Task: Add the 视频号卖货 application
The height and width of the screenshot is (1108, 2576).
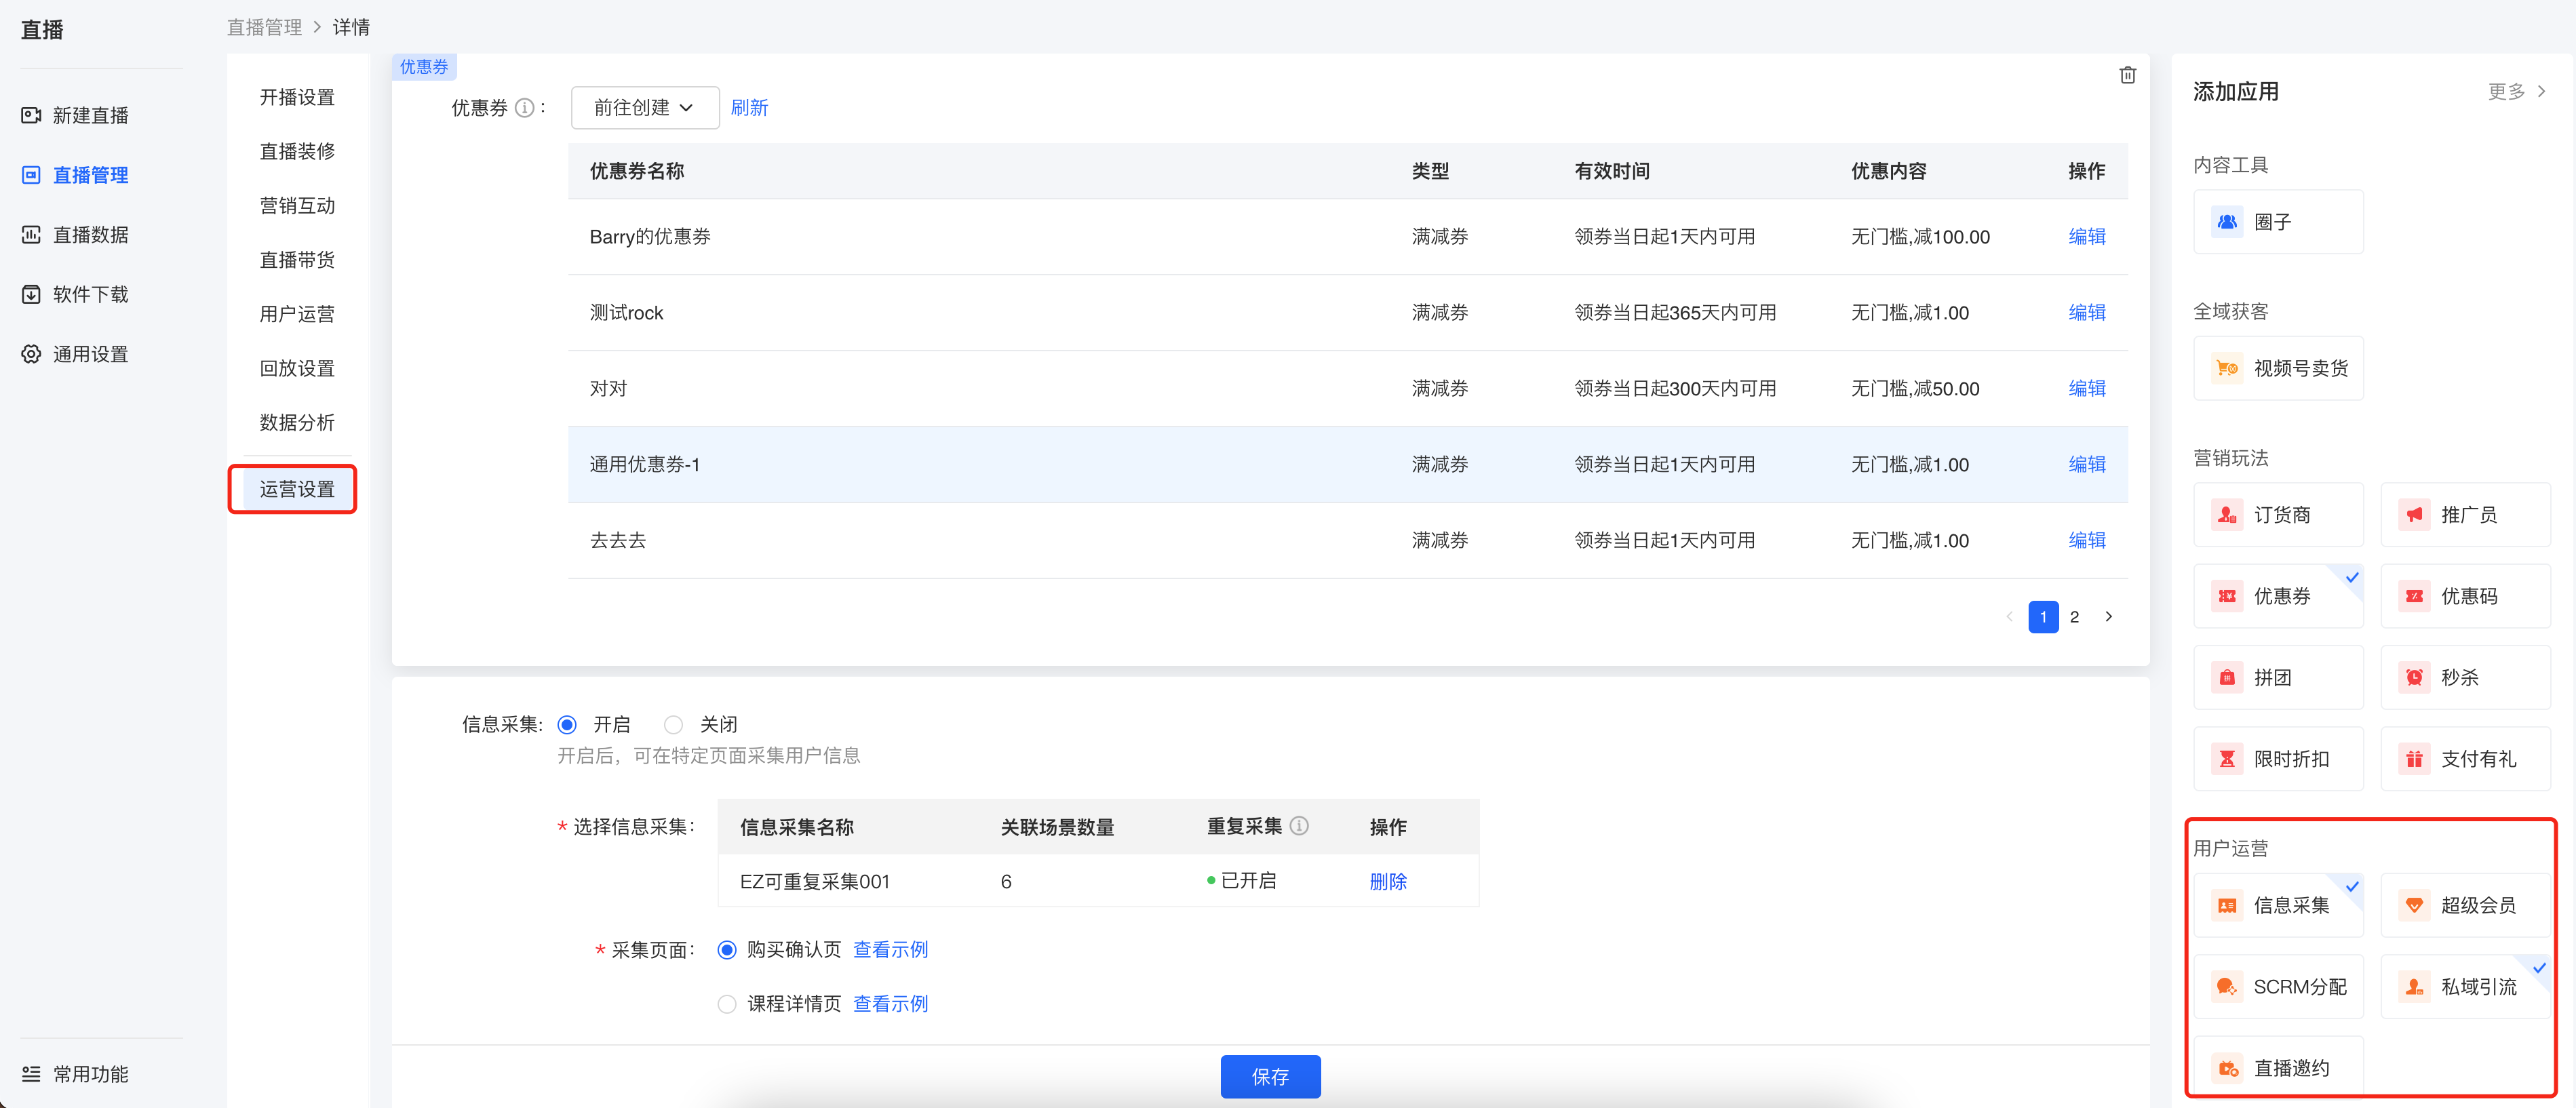Action: tap(2278, 368)
